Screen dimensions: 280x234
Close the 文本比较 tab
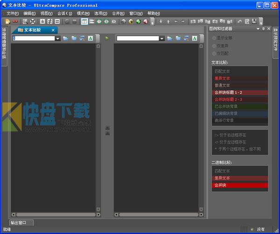(53, 30)
